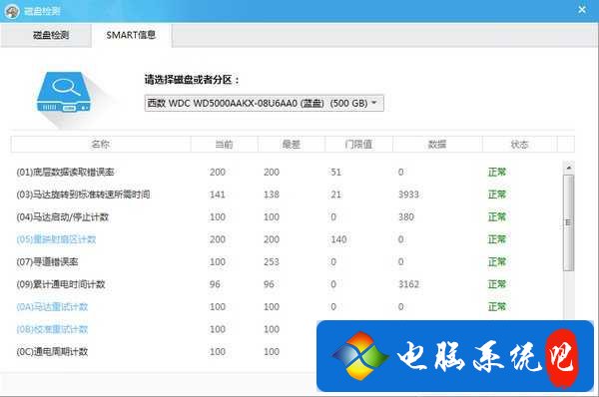
Task: Click the 正常 status in the (0A) row
Action: (x=497, y=307)
